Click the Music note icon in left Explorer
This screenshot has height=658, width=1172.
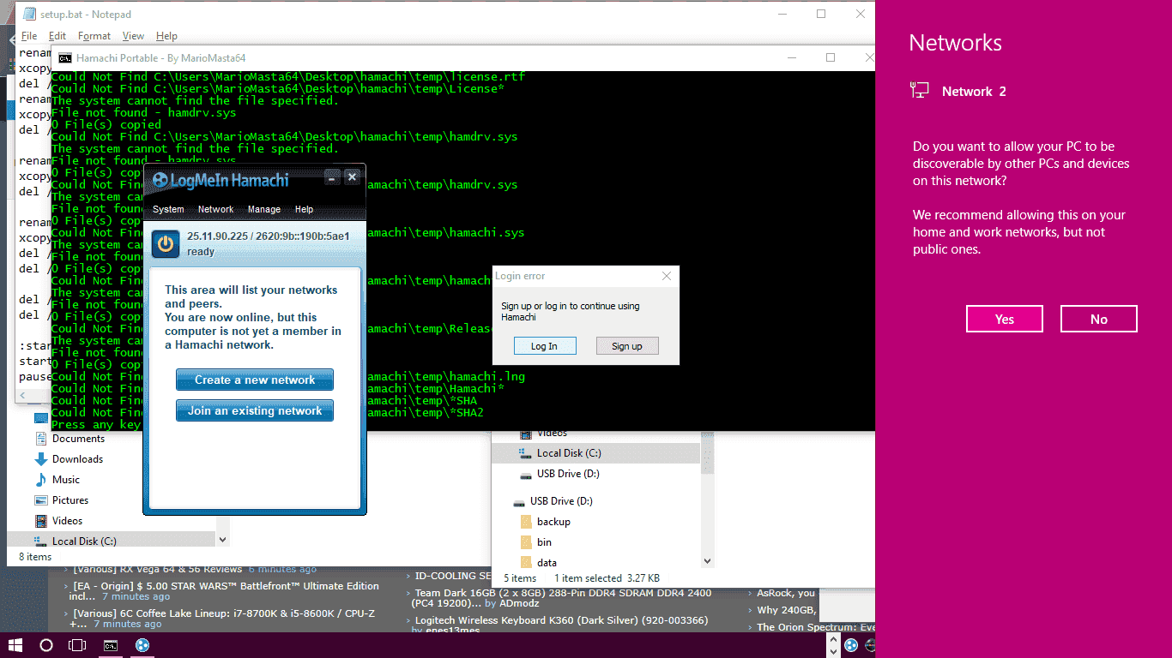tap(40, 480)
